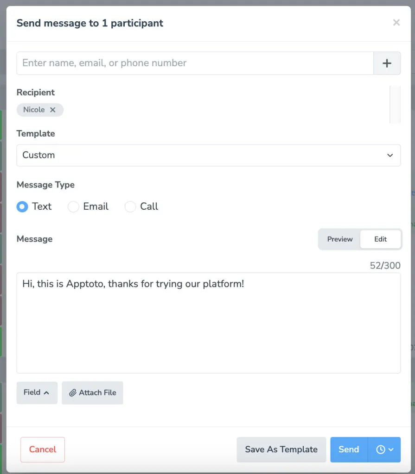This screenshot has width=415, height=474.
Task: Switch to the Edit tab
Action: tap(380, 239)
